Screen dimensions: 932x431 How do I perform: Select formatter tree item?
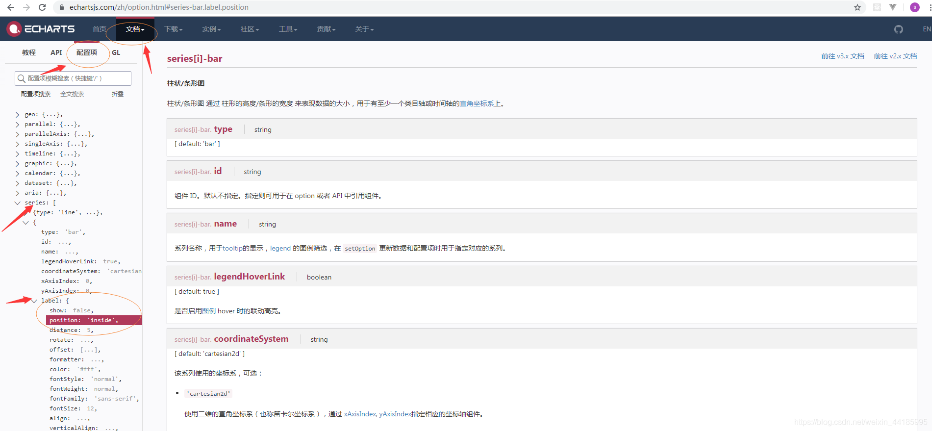pos(76,360)
